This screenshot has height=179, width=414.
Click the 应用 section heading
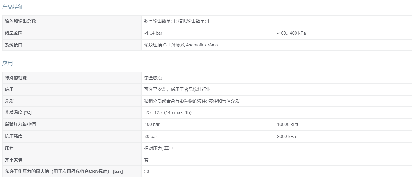tap(7, 63)
